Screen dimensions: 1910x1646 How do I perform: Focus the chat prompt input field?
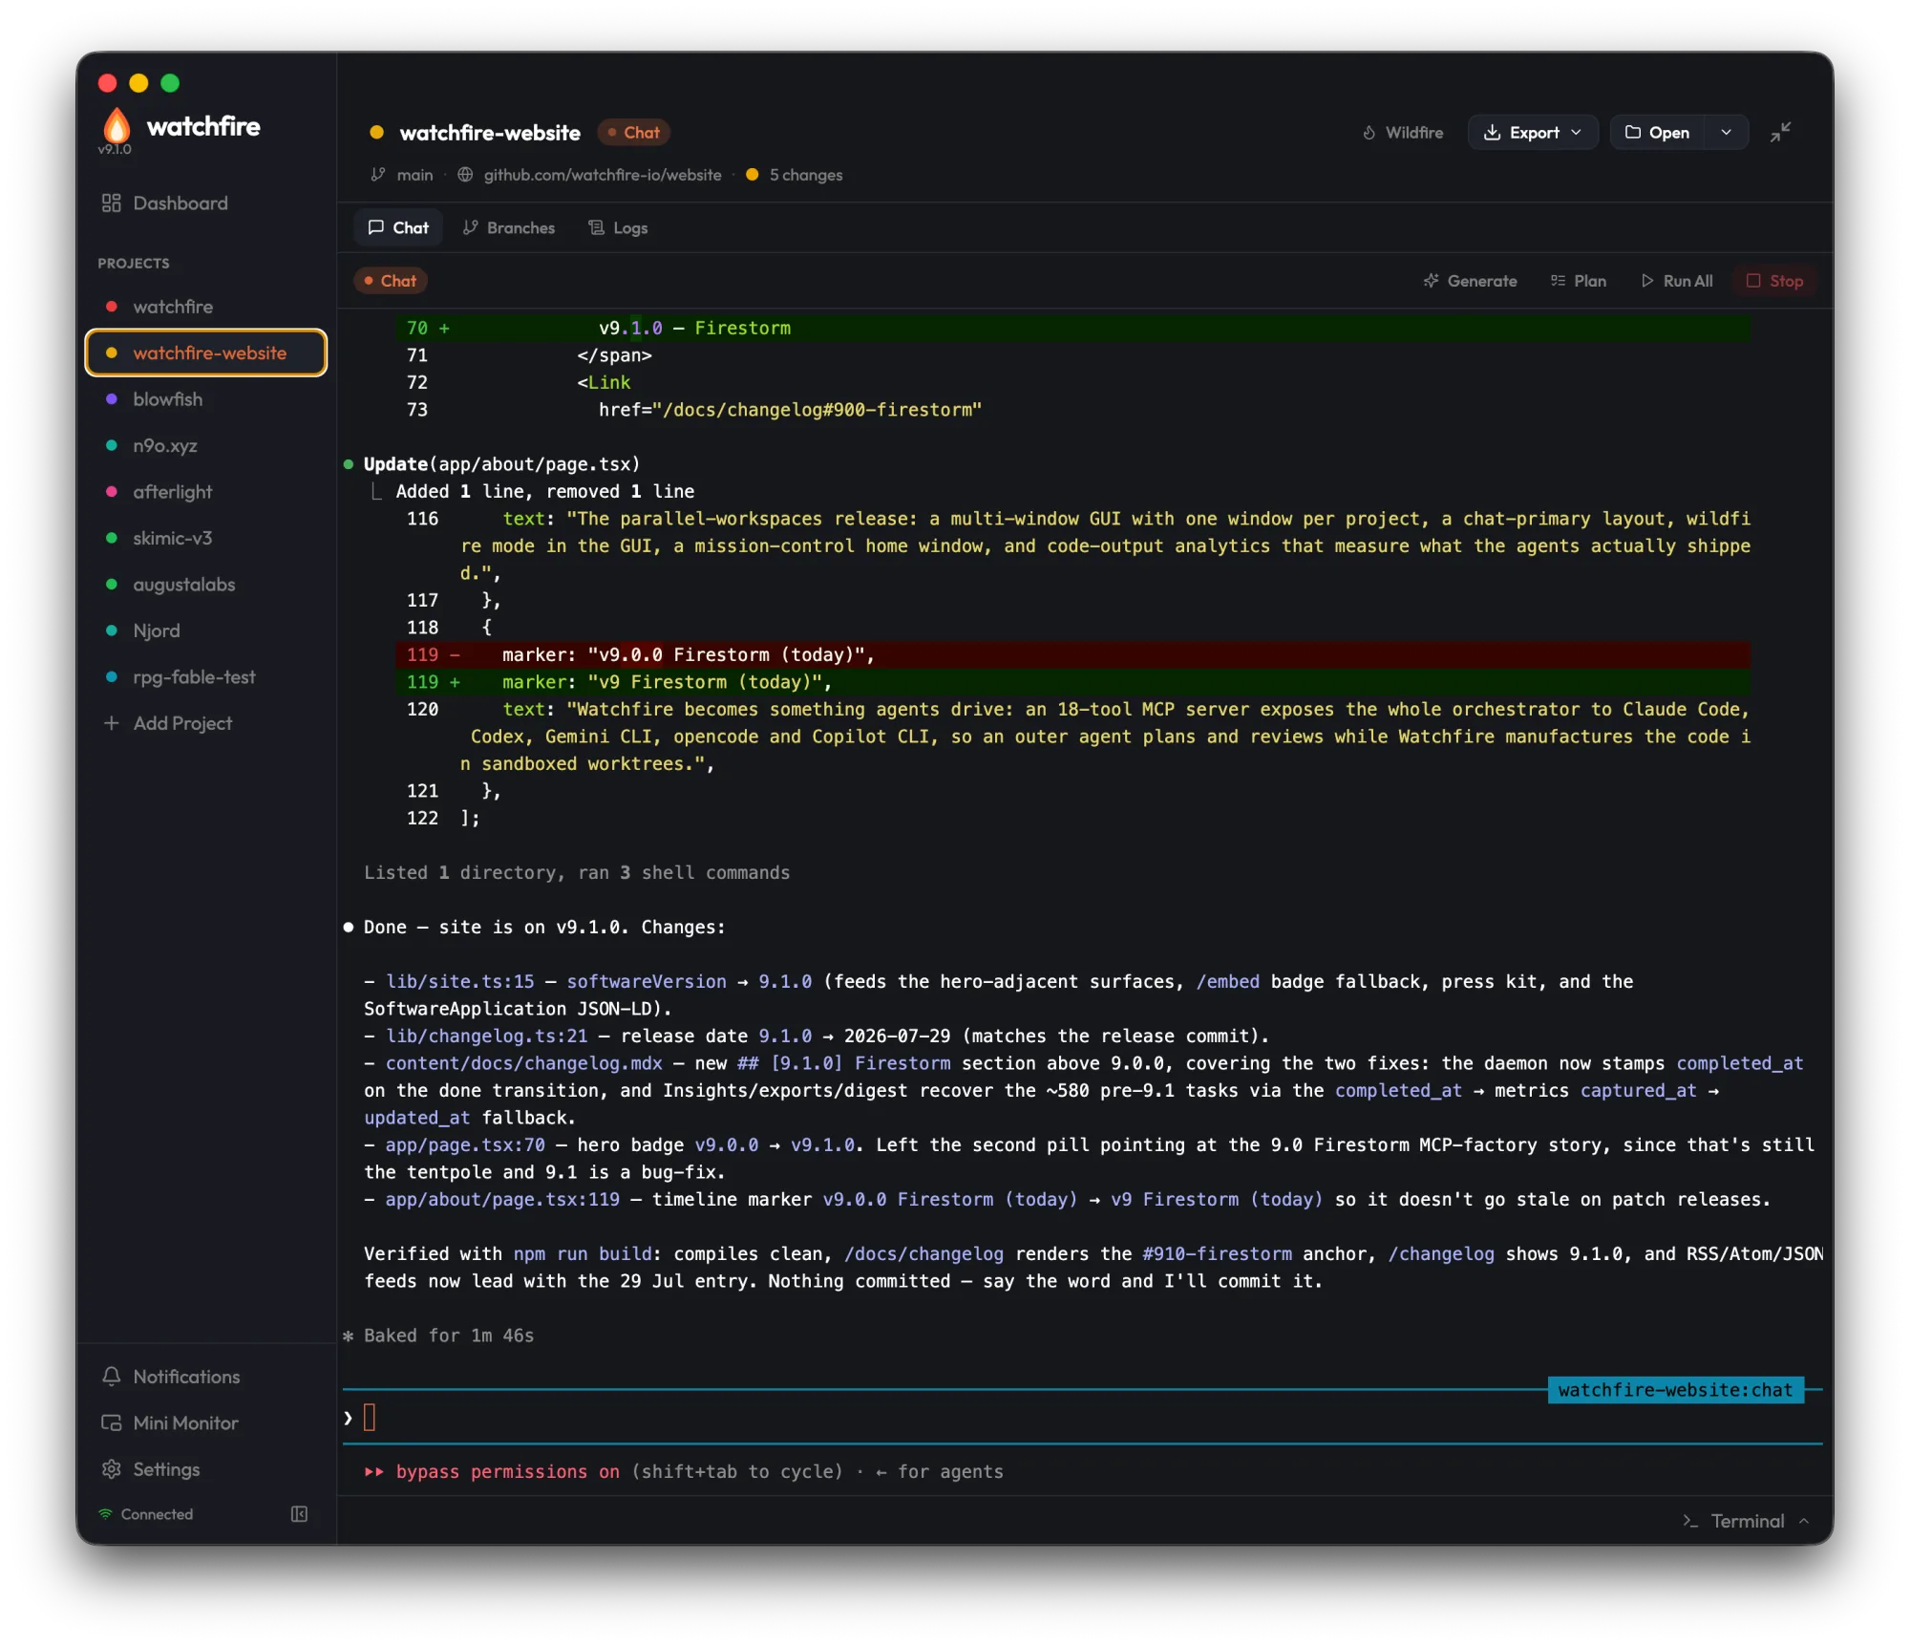point(1082,1418)
